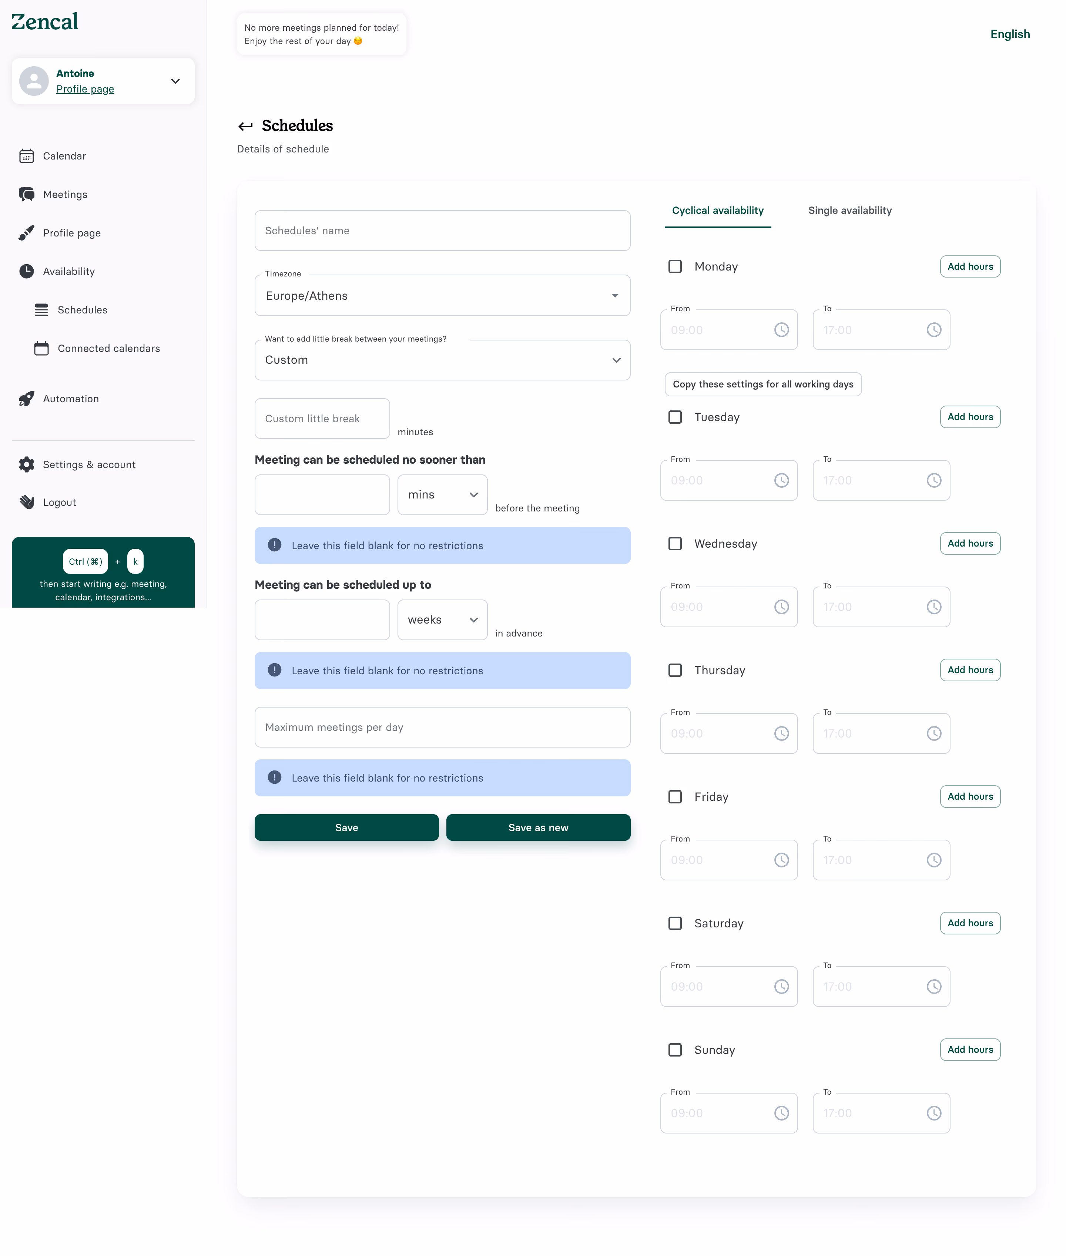Click clock icon in Friday To field
1066x1256 pixels.
pos(933,860)
